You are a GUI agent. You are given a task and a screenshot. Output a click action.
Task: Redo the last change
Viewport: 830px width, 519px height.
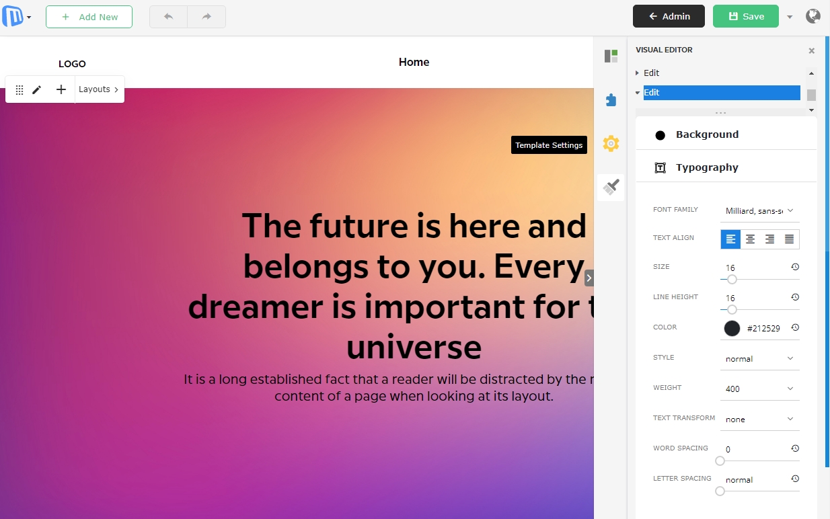(206, 17)
